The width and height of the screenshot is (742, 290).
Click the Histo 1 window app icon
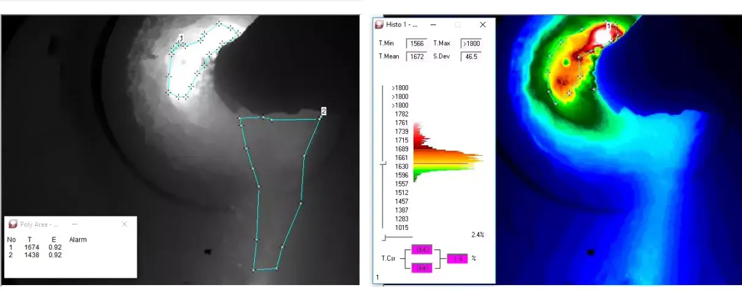pos(379,25)
